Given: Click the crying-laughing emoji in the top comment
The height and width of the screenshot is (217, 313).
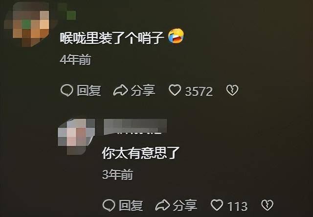Looking at the screenshot, I should coord(176,36).
